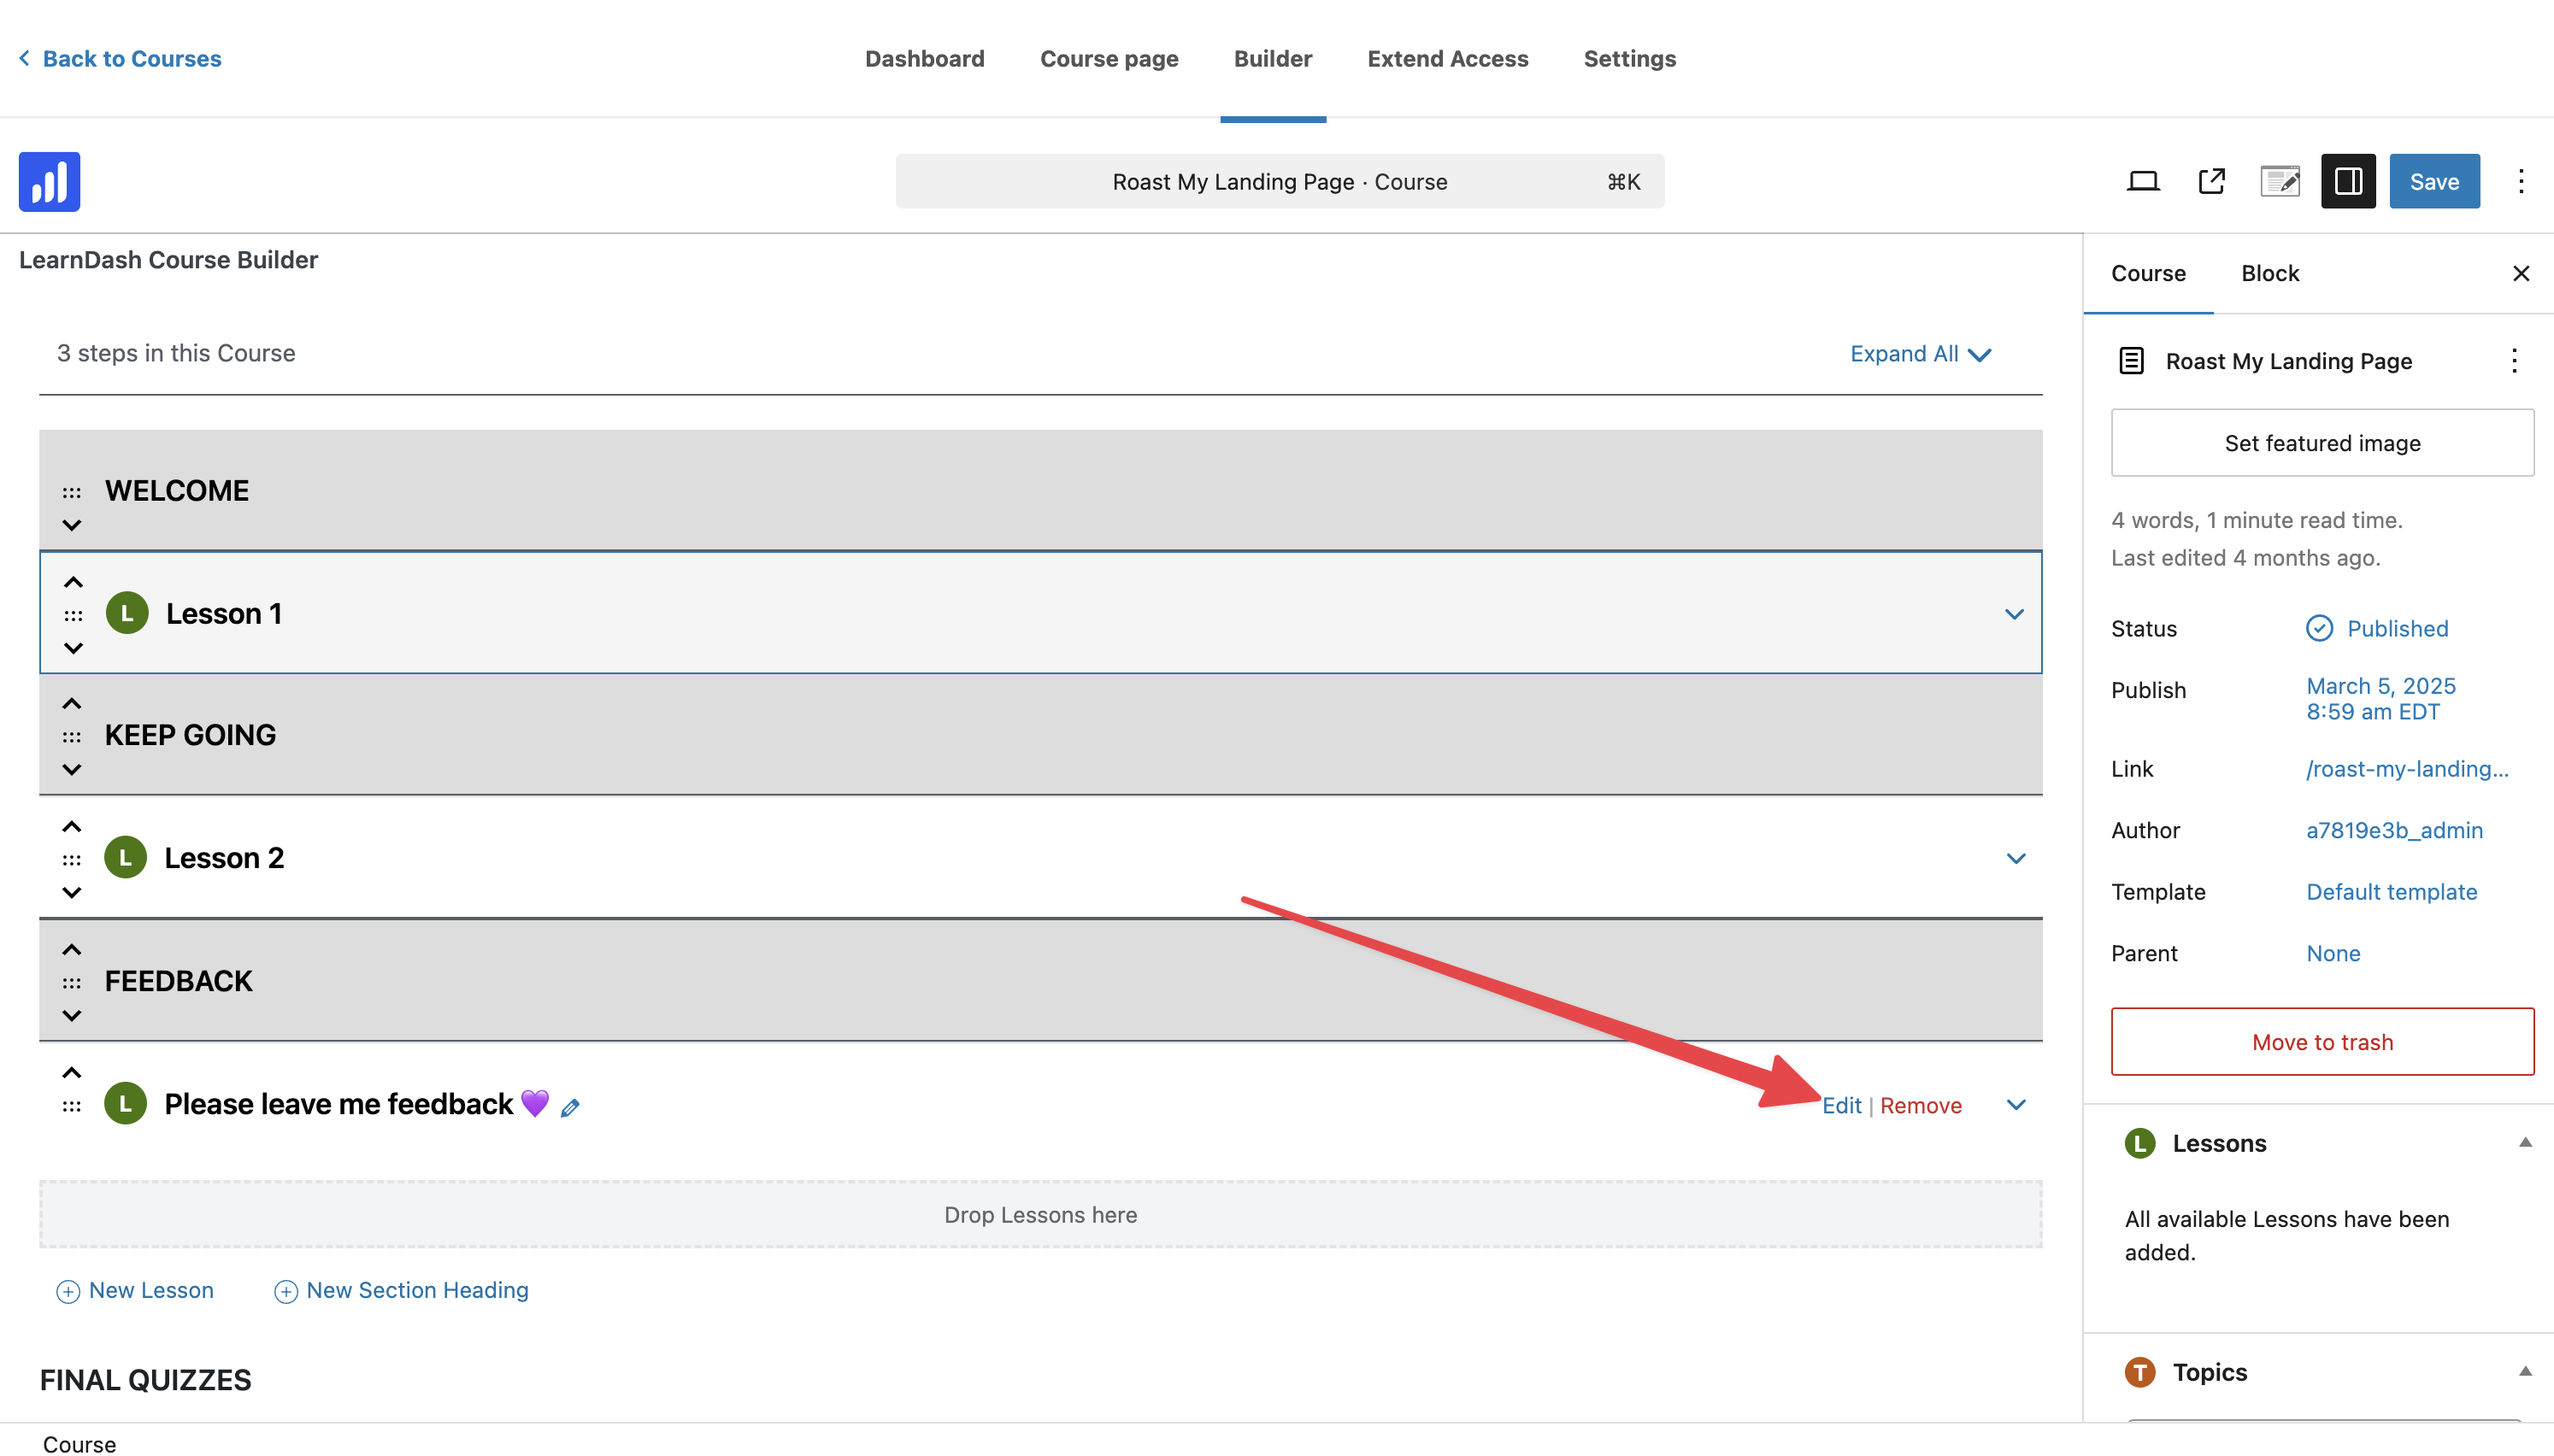Click the green L icon for Lesson 2
Viewport: 2554px width, 1456px height.
click(125, 857)
